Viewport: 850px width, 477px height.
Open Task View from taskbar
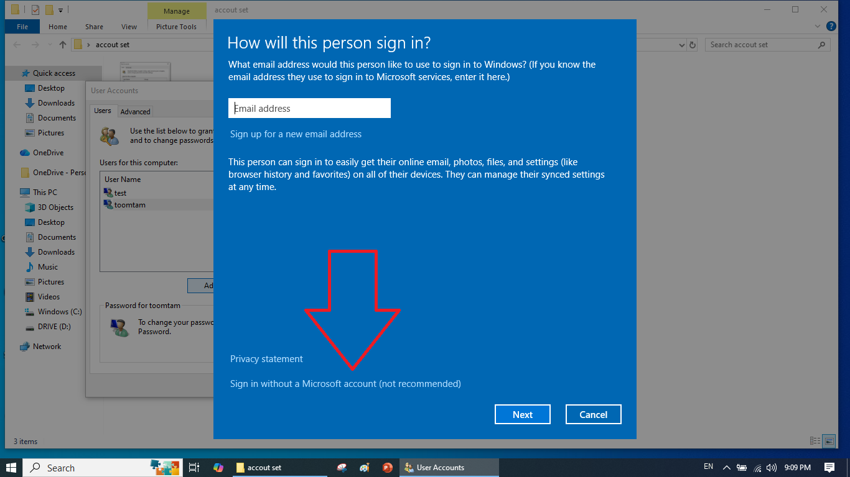[194, 468]
